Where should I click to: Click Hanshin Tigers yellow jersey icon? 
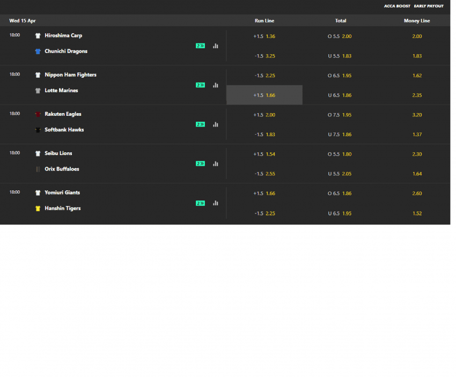38,209
